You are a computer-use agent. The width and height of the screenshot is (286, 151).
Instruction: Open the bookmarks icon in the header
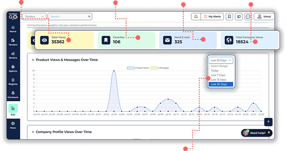(229, 16)
